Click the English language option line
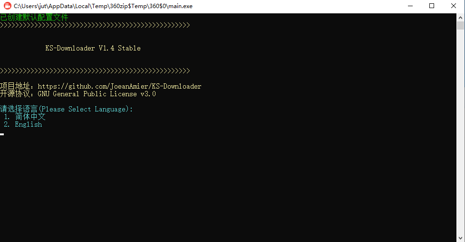 tap(23, 124)
